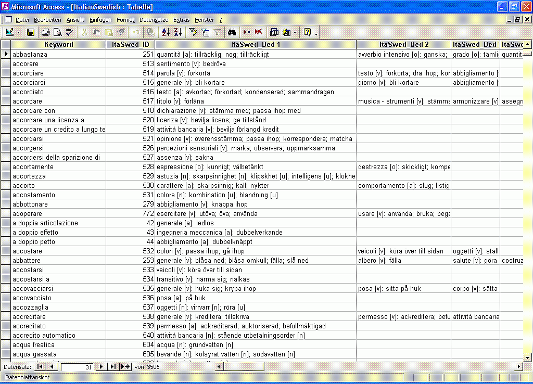Click the Copy icon in the toolbar
This screenshot has width=533, height=384.
[96, 32]
